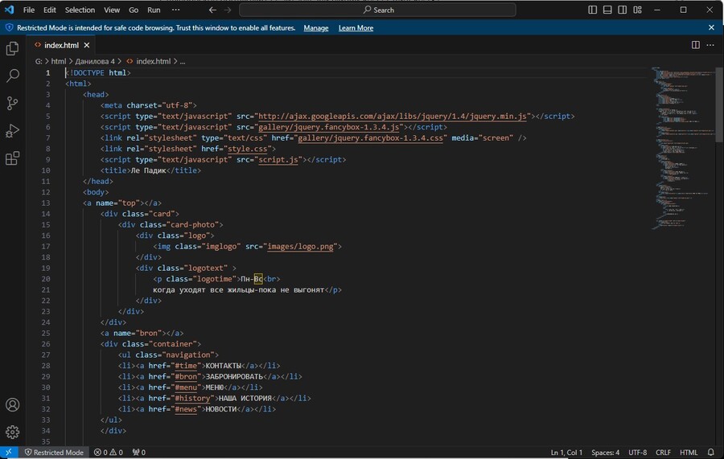Viewport: 724px width, 459px height.
Task: Open the Source Control view
Action: click(12, 103)
